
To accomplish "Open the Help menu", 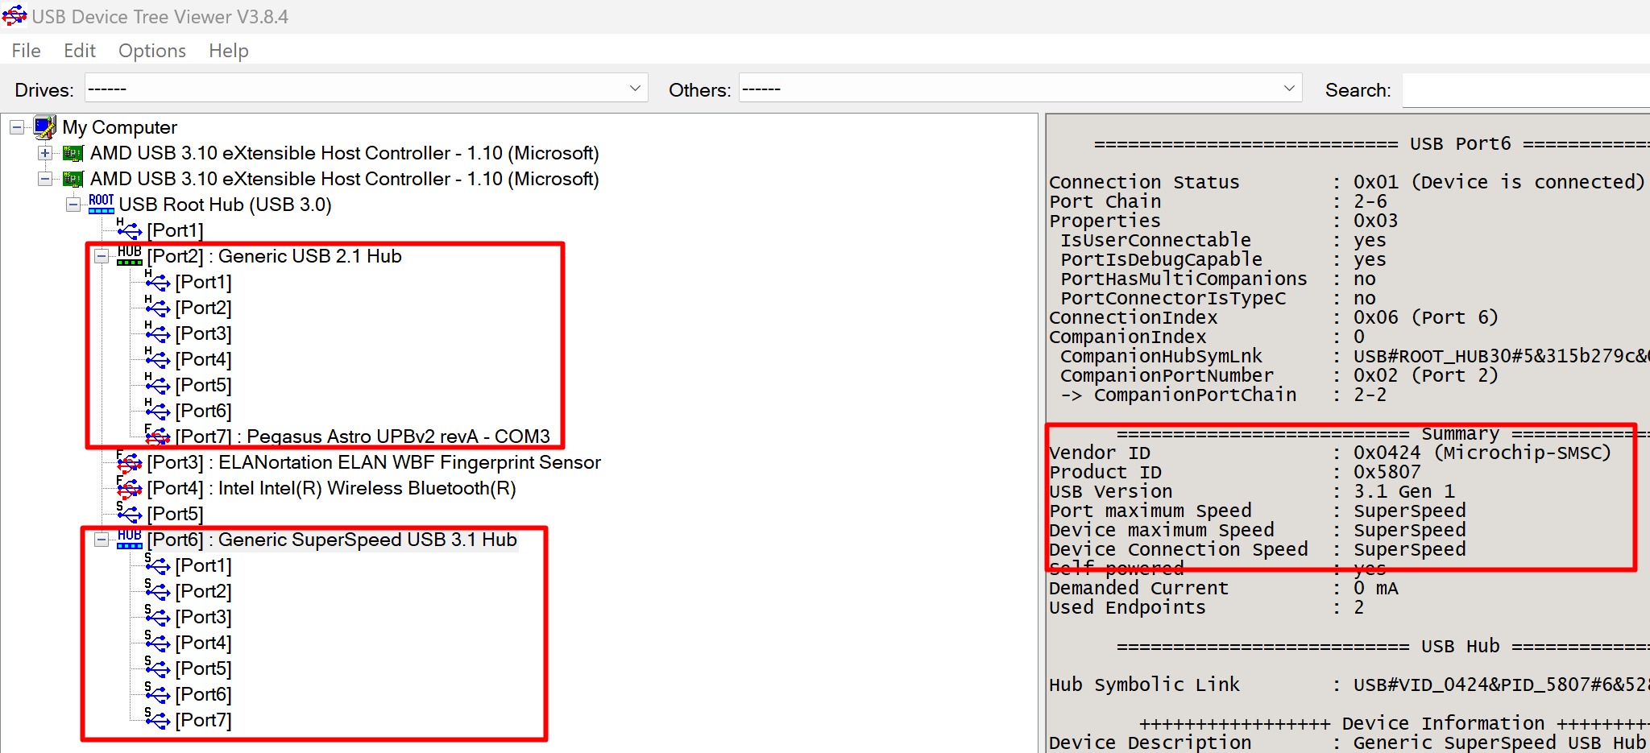I will pyautogui.click(x=228, y=51).
